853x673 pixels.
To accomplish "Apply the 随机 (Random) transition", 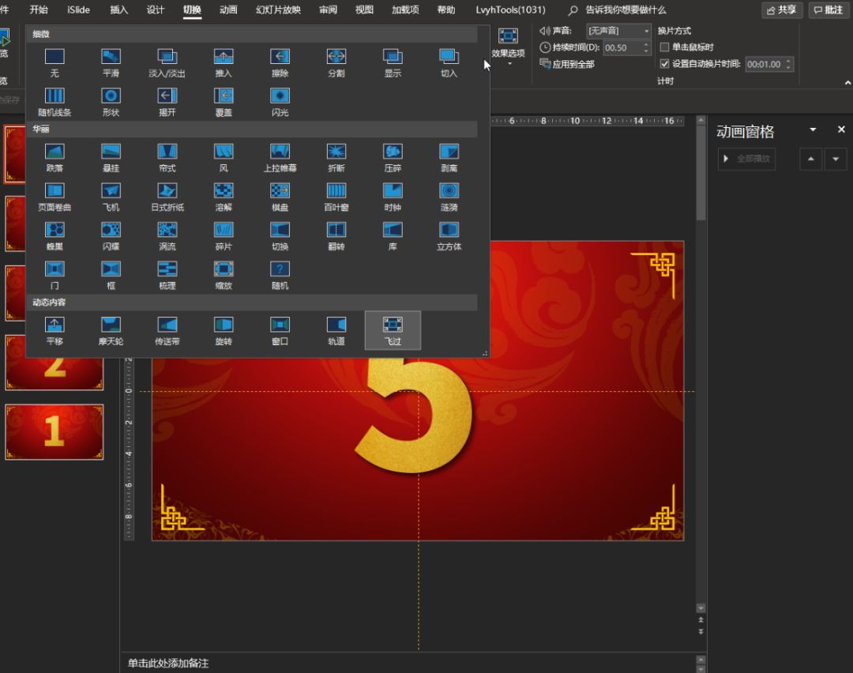I will pos(280,276).
